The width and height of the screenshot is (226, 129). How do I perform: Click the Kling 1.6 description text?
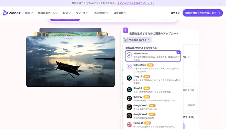coord(152,92)
